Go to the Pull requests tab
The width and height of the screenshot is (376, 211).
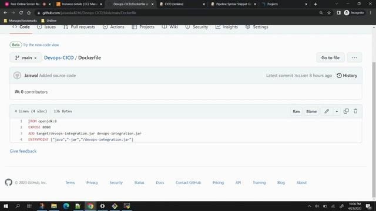tap(79, 27)
